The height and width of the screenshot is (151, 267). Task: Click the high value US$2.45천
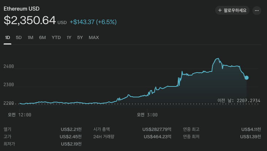71,137
